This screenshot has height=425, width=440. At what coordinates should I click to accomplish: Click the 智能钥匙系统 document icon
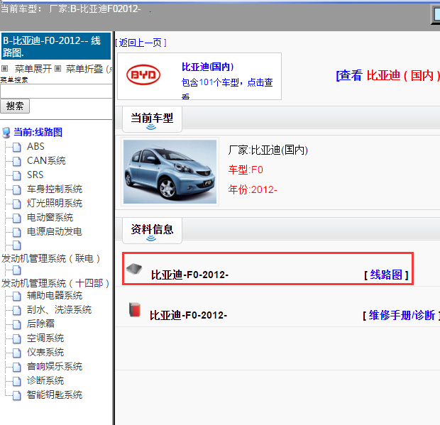[16, 395]
